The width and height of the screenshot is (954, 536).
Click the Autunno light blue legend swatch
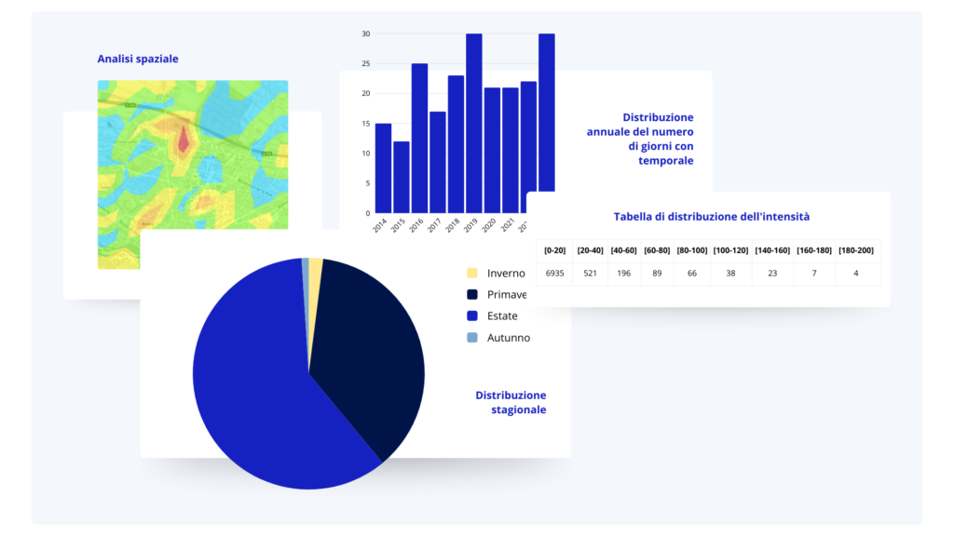[x=472, y=337]
